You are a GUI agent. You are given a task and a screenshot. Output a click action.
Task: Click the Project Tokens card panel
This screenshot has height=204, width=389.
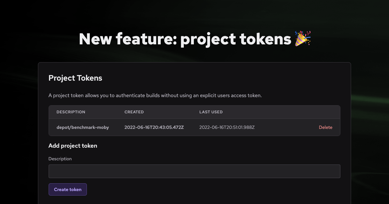(194, 97)
